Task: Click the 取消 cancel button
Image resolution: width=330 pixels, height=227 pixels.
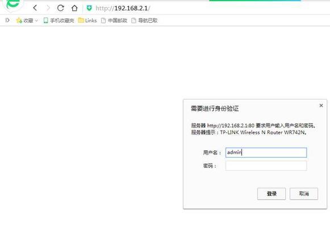Action: pyautogui.click(x=304, y=194)
